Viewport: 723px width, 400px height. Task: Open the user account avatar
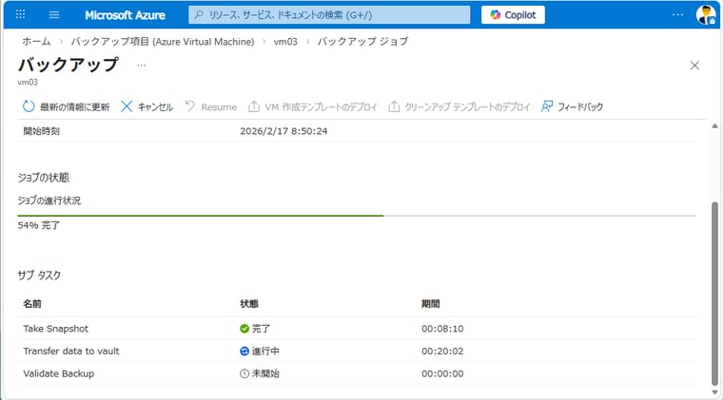pos(706,15)
